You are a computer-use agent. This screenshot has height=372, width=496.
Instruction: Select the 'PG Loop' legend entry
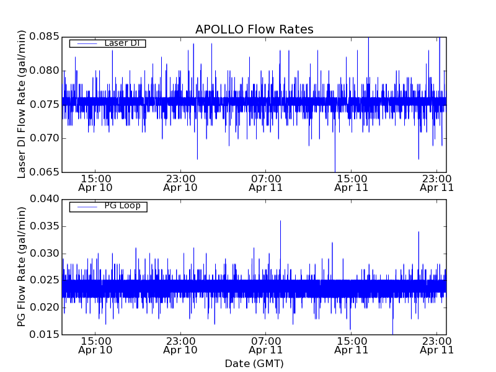108,206
